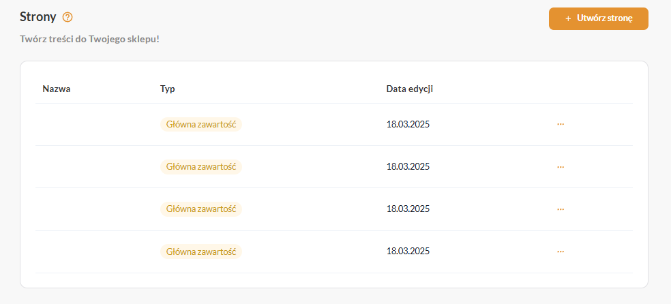Select the 18.03.2025 date in third row
This screenshot has width=671, height=304.
point(408,209)
